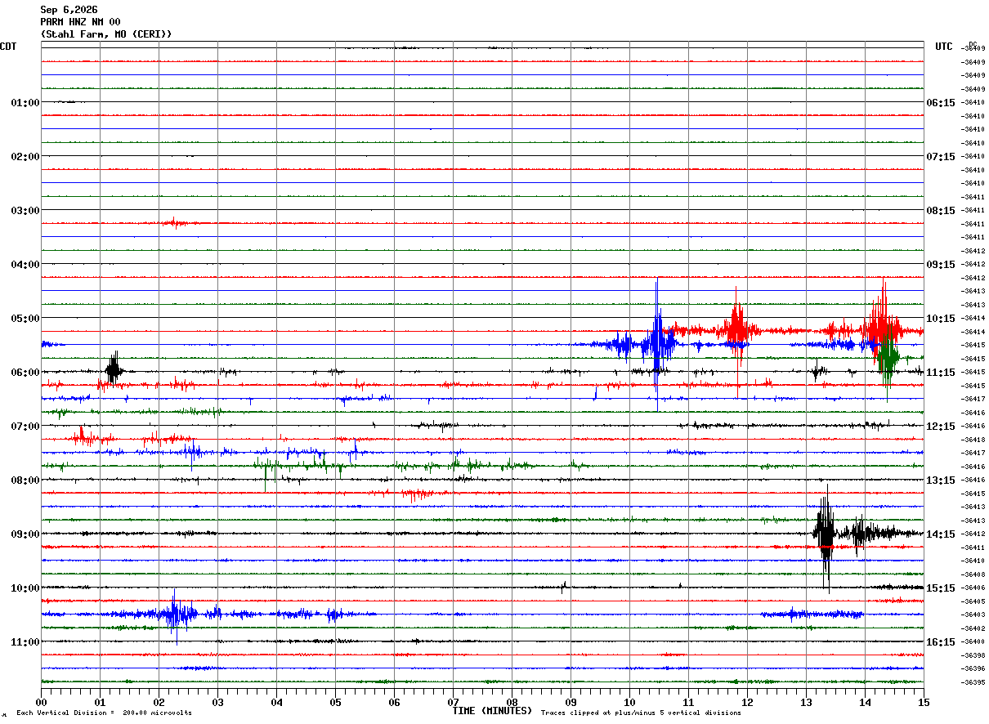Select the 10:15 UTC time label
The width and height of the screenshot is (989, 724).
pyautogui.click(x=940, y=319)
